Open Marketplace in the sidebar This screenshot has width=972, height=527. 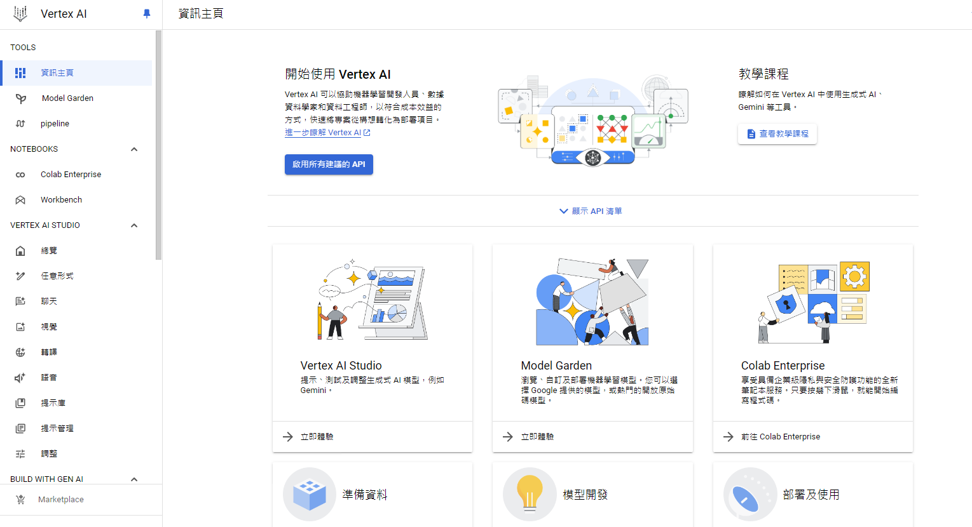point(81,500)
